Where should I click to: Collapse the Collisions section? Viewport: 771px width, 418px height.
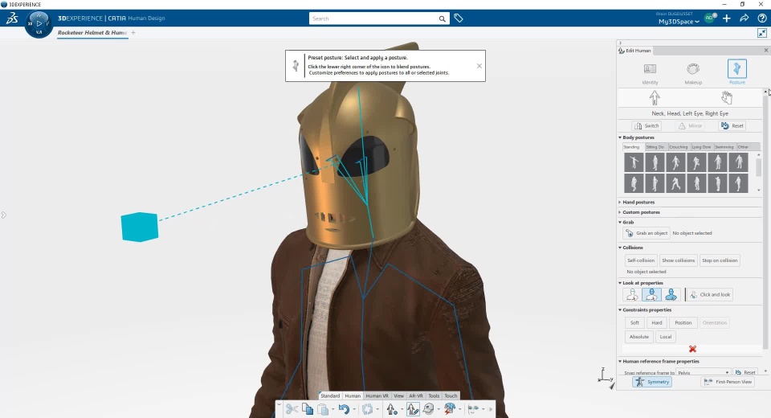point(620,248)
